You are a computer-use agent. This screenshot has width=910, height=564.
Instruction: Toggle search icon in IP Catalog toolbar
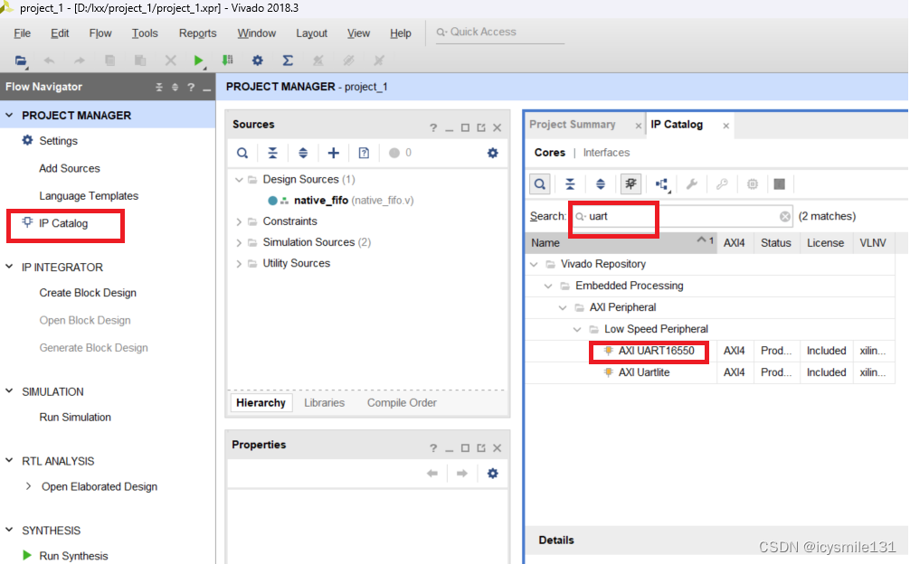(540, 184)
